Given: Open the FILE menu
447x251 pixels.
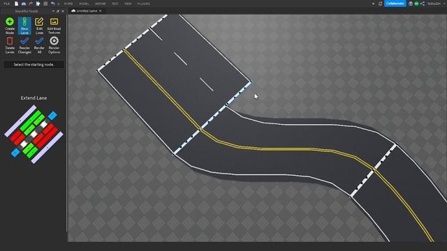Looking at the screenshot, I should [6, 3].
